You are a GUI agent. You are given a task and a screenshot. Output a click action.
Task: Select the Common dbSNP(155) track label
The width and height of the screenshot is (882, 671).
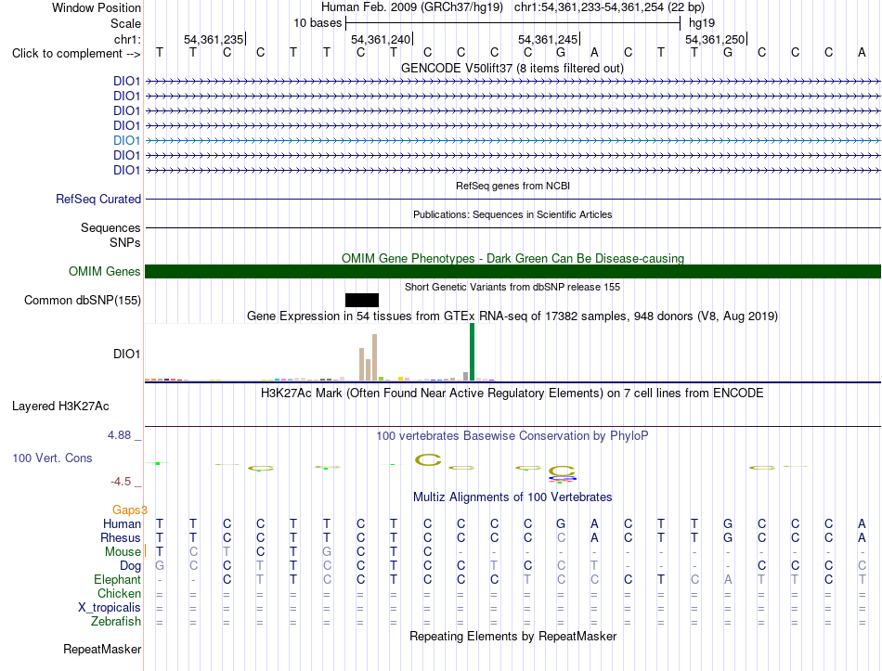click(x=82, y=301)
